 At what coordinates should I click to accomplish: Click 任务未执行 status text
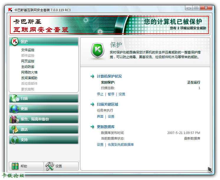[x=105, y=110]
